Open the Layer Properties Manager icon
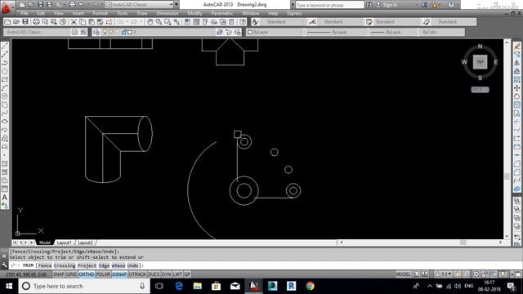 click(x=96, y=32)
